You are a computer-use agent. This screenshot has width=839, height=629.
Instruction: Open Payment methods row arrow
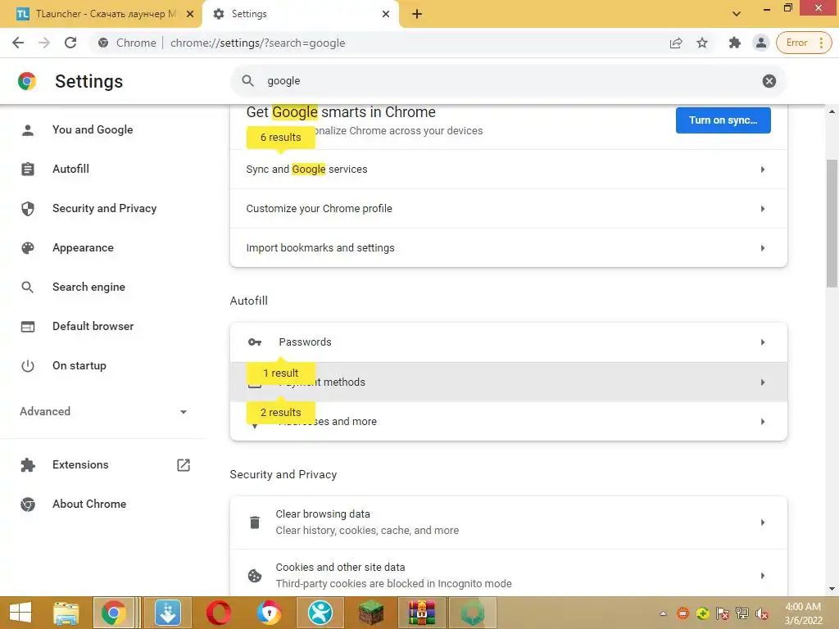pyautogui.click(x=763, y=382)
